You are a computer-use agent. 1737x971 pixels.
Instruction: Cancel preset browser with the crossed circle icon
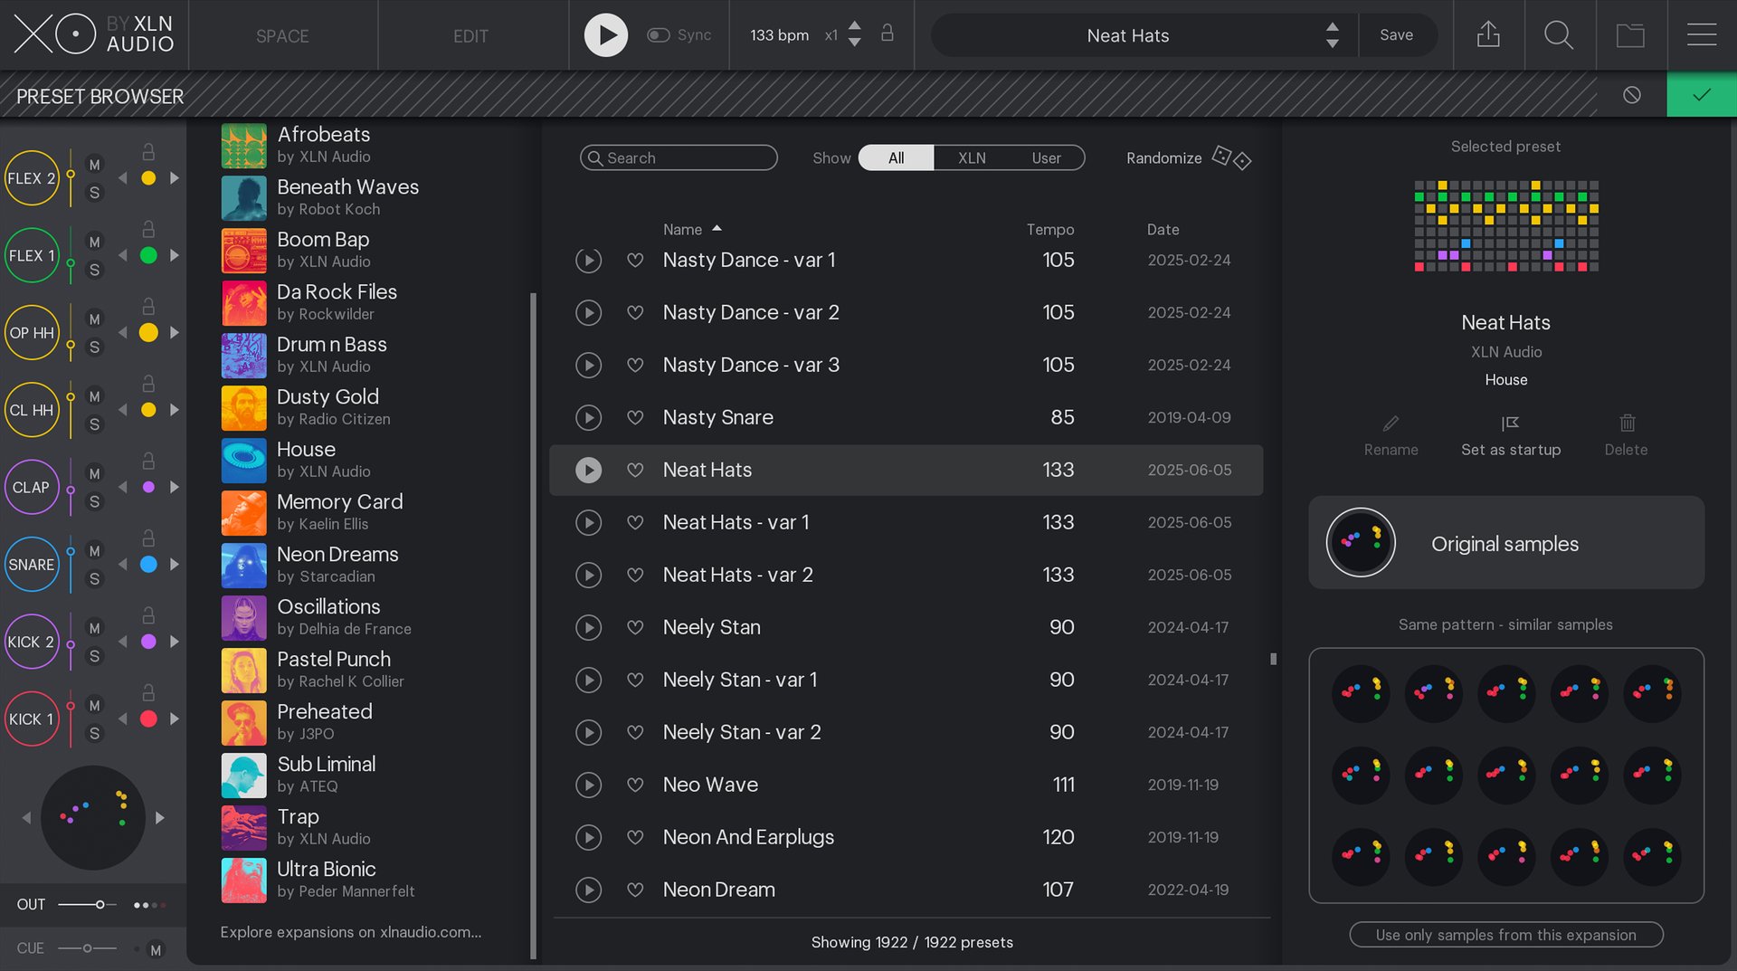1632,95
